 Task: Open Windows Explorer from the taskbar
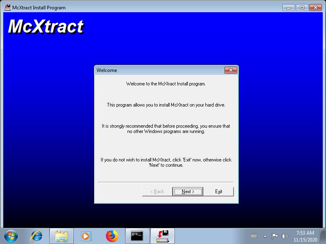(62, 236)
